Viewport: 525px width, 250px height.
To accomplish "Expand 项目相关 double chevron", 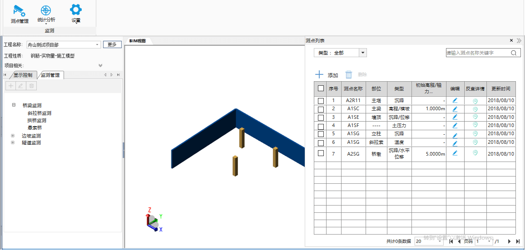I will click(x=100, y=65).
